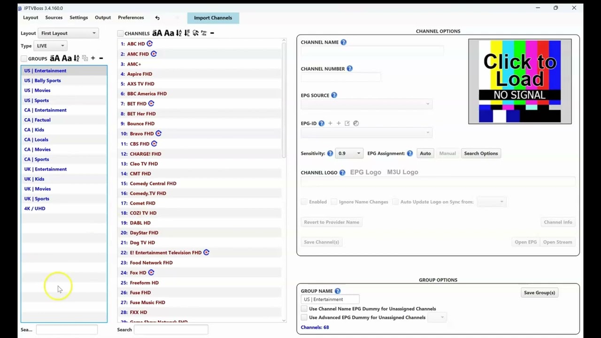Switch to EPG Logo tab
This screenshot has height=338, width=601.
(x=365, y=172)
